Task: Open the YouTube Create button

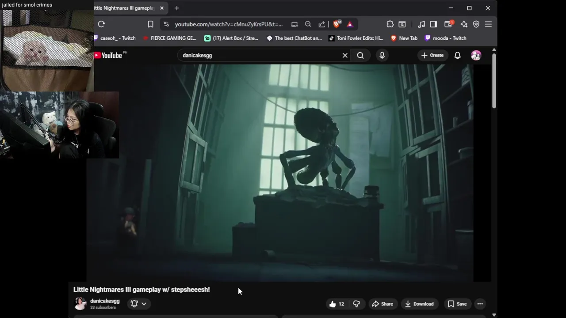Action: click(432, 55)
